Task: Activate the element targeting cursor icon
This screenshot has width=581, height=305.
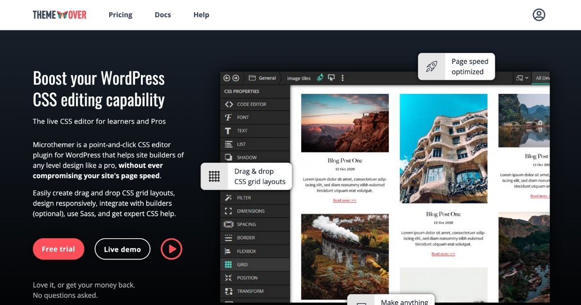Action: [x=331, y=77]
